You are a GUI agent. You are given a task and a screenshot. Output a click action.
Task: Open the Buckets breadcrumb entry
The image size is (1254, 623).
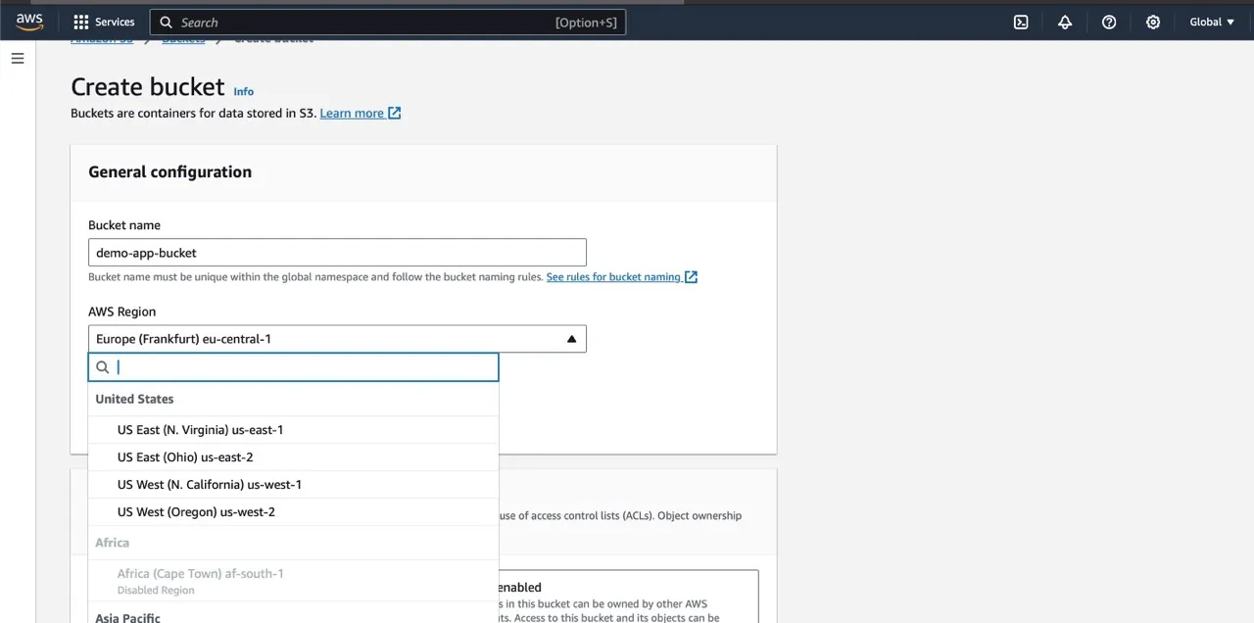pyautogui.click(x=185, y=39)
